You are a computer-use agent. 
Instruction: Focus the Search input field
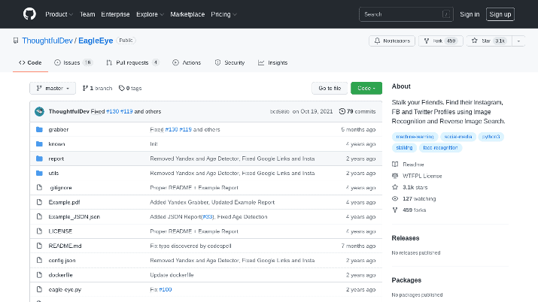(x=406, y=14)
